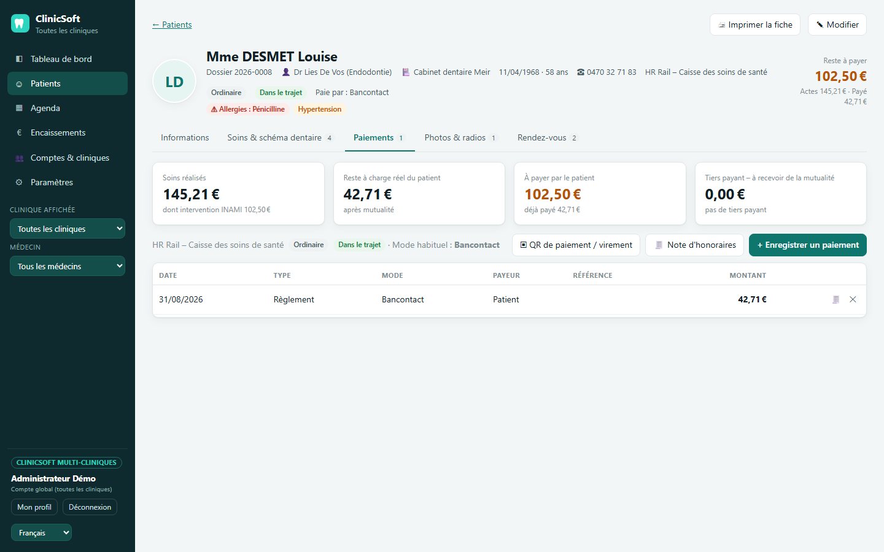The height and width of the screenshot is (552, 884).
Task: Expand the Tous les médecins dropdown
Action: point(68,266)
